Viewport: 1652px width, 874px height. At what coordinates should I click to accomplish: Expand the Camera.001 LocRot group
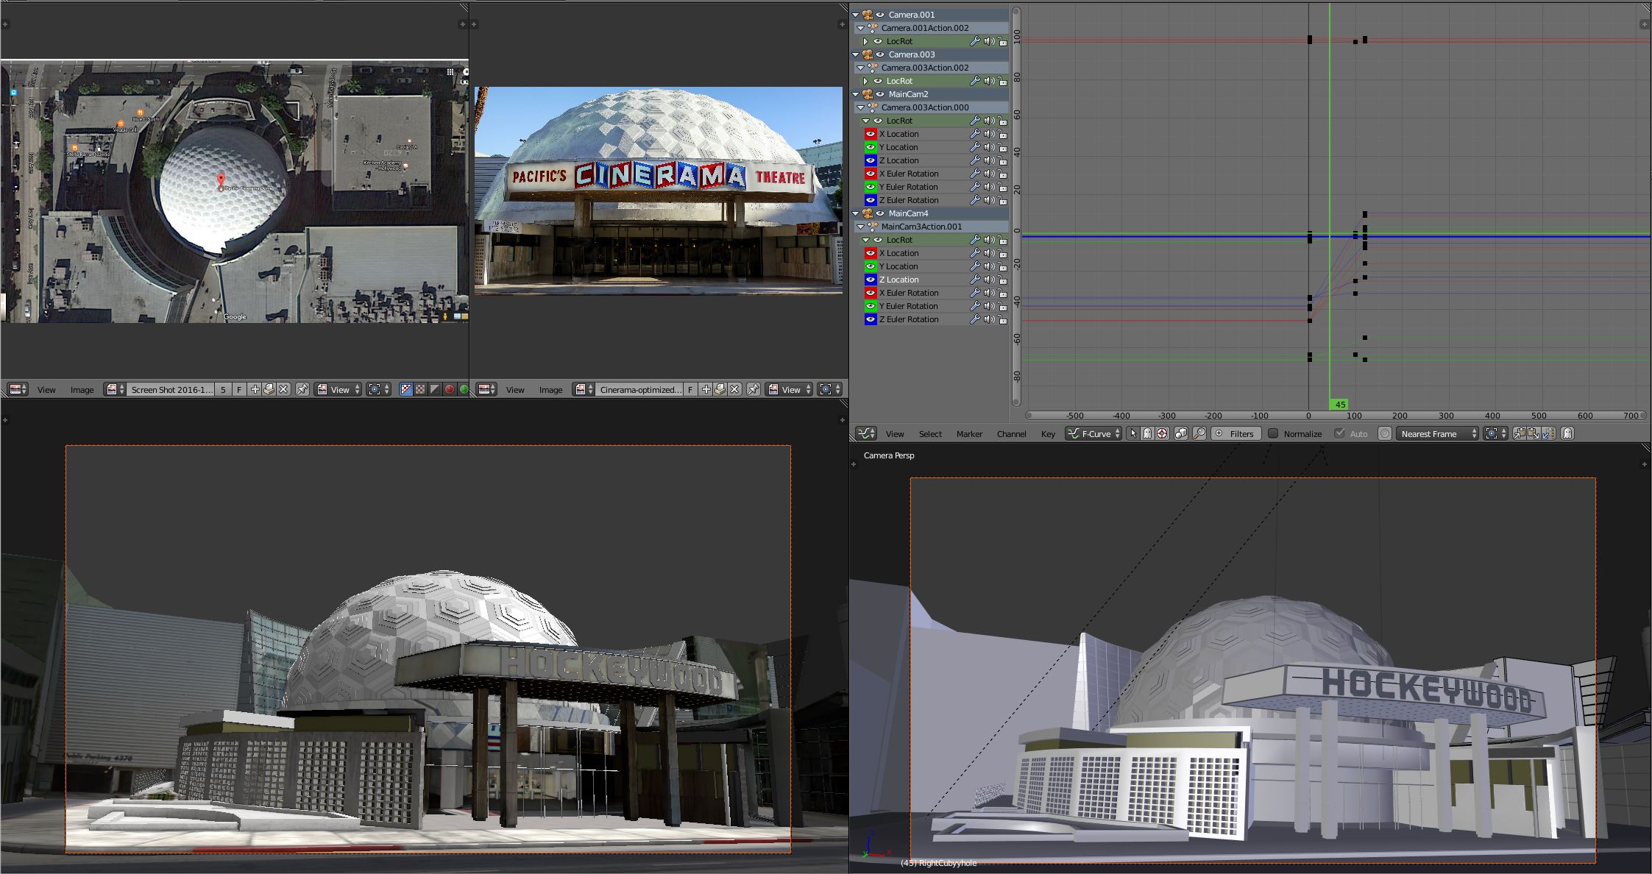point(866,41)
